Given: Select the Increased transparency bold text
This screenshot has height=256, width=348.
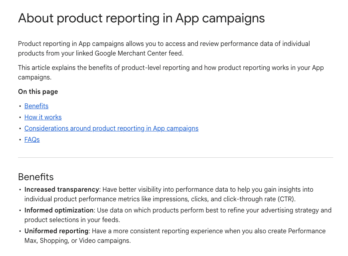Looking at the screenshot, I should pyautogui.click(x=62, y=189).
